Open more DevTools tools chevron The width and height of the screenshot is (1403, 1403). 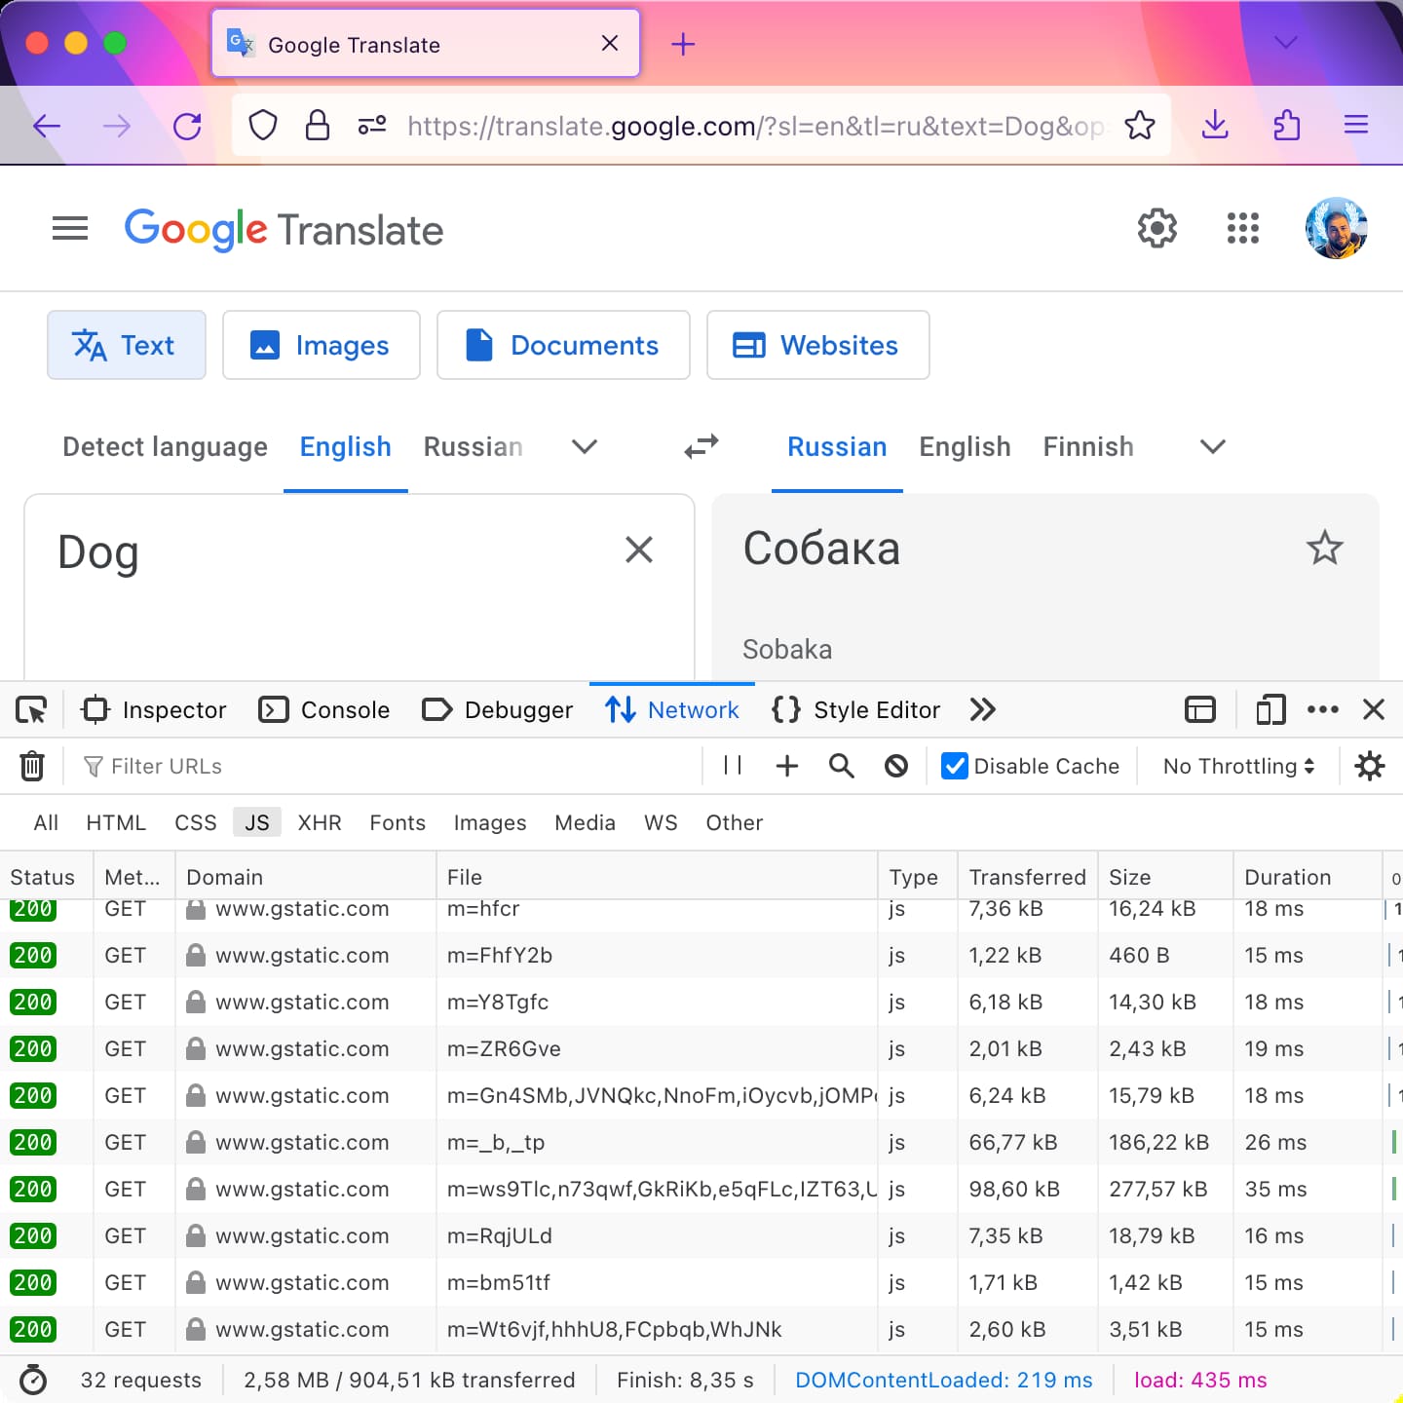point(982,710)
